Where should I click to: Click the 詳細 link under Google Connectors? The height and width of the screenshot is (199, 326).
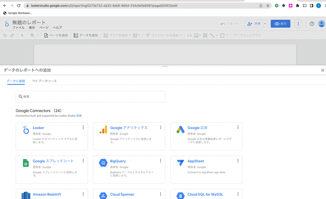(79, 116)
